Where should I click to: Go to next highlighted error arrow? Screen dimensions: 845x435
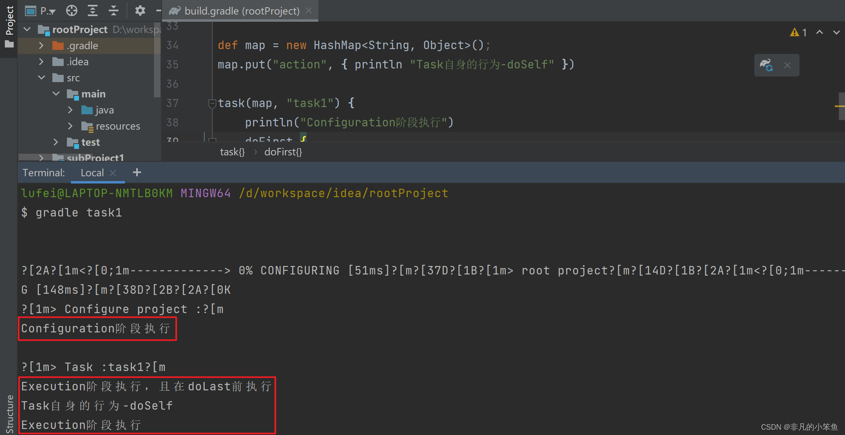(836, 32)
